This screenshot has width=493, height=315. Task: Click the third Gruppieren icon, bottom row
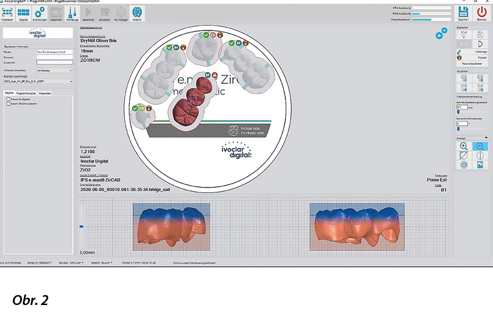[464, 87]
